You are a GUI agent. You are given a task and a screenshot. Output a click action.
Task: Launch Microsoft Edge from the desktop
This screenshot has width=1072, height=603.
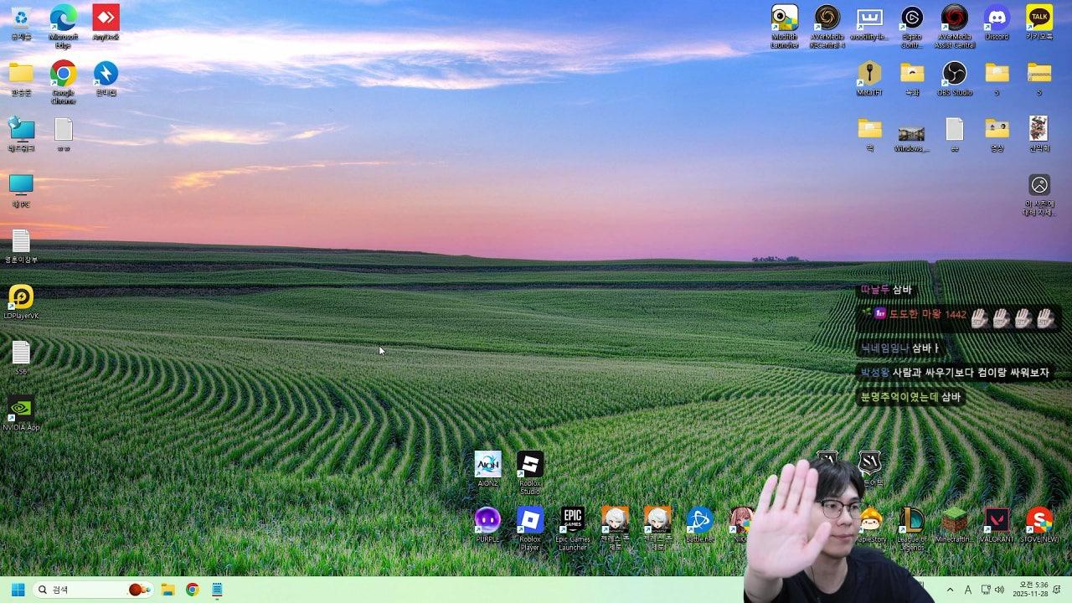tap(64, 26)
